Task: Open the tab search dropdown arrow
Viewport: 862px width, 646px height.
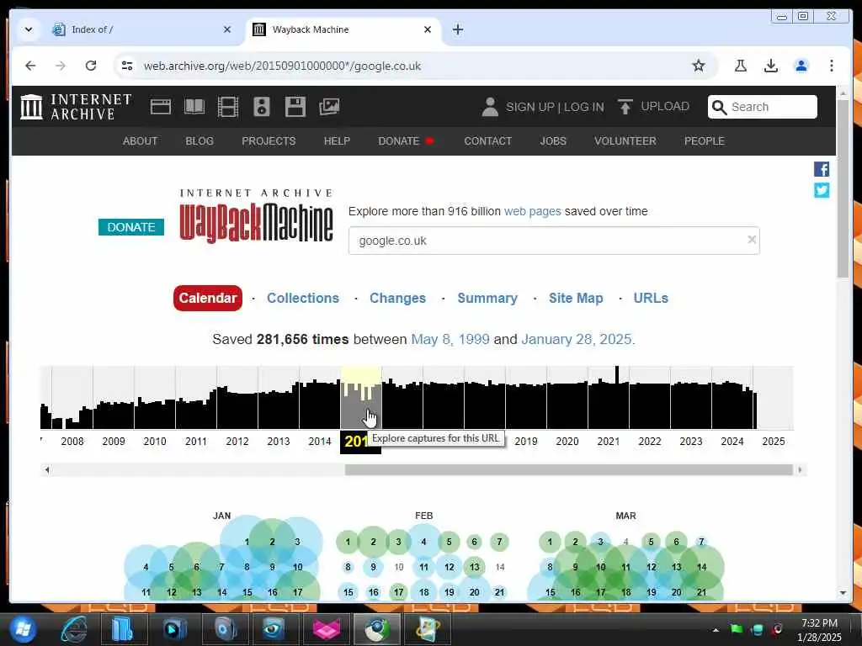Action: click(29, 29)
